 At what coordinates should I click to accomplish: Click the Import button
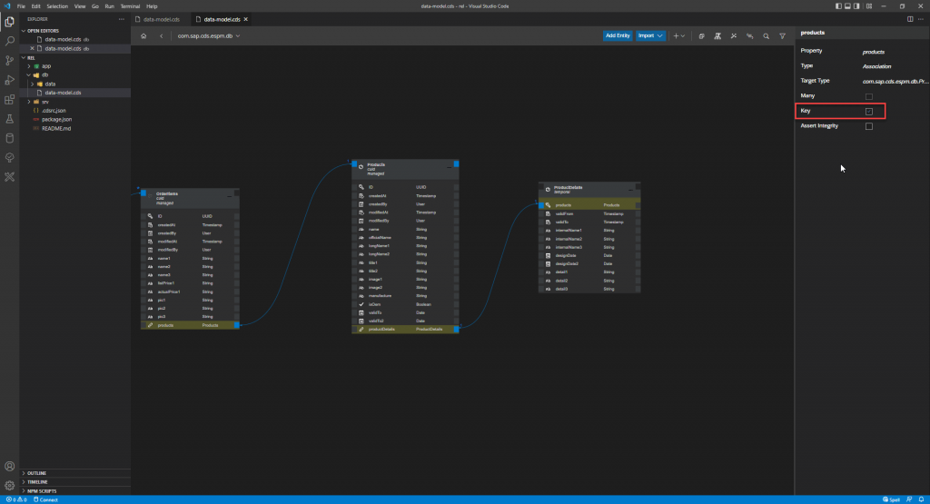650,36
